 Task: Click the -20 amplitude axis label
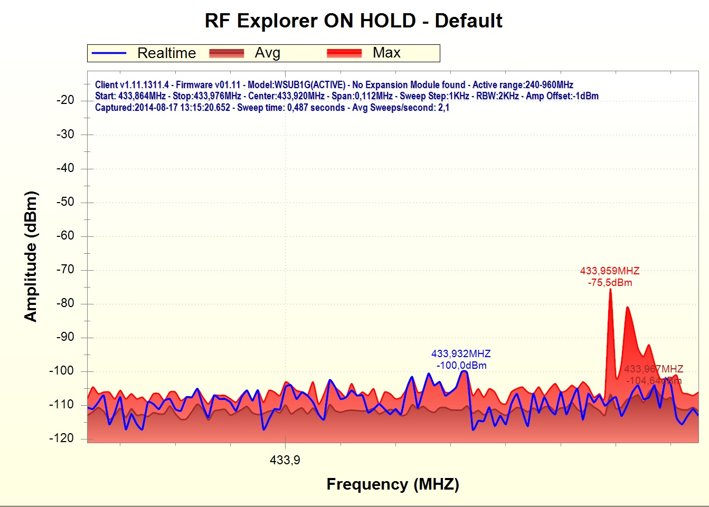pyautogui.click(x=65, y=100)
